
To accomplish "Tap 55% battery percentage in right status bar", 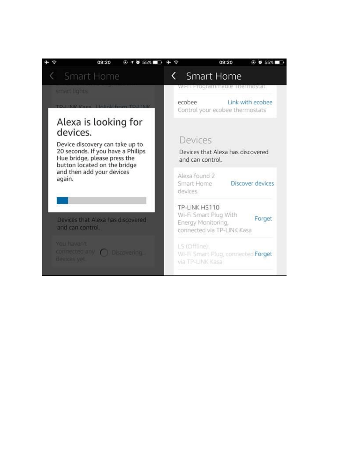I will (x=269, y=62).
